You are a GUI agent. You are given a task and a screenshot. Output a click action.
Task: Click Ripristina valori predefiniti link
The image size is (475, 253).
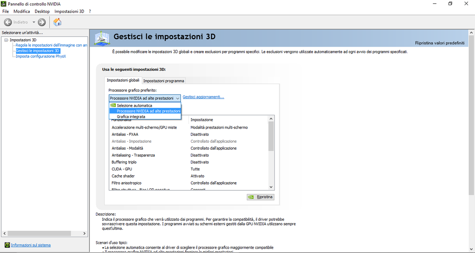click(440, 43)
